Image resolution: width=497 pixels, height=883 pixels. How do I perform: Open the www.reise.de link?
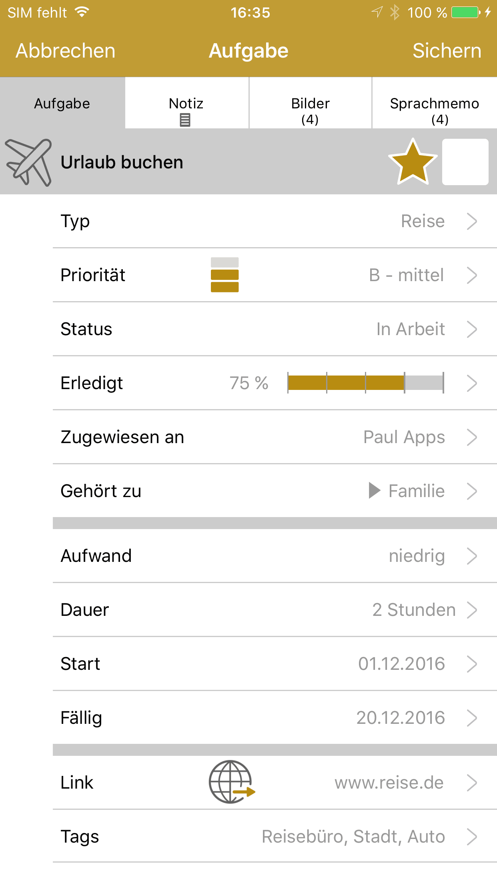(x=389, y=783)
